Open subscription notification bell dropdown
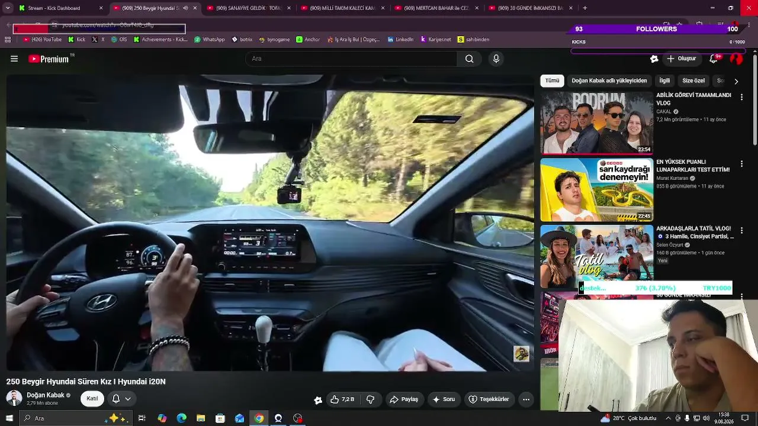Image resolution: width=758 pixels, height=426 pixels. click(x=121, y=399)
